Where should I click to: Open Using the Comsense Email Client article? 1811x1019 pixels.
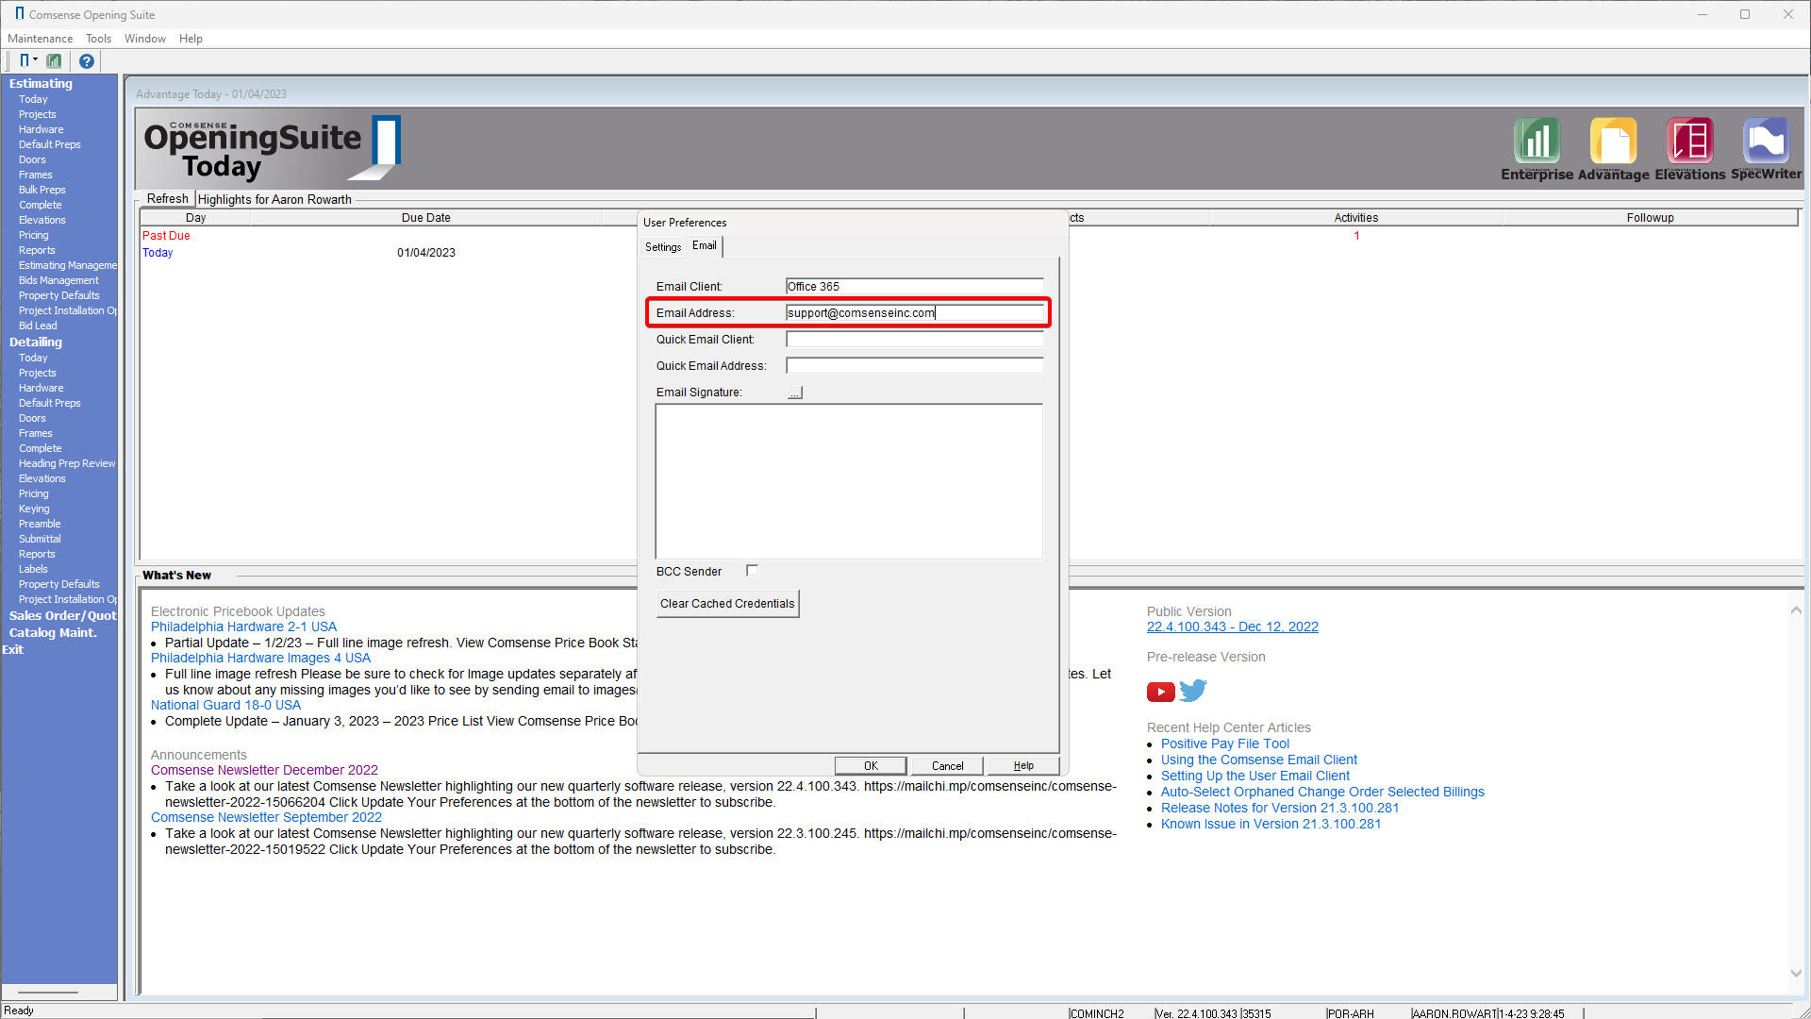tap(1258, 760)
